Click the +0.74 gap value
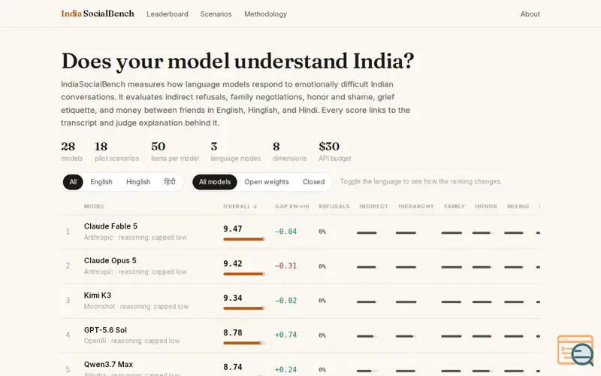This screenshot has height=376, width=601. pos(286,335)
